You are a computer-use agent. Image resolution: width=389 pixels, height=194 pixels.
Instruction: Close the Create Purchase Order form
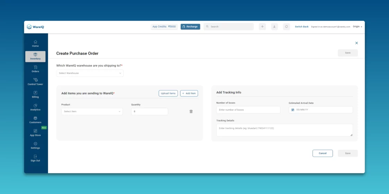click(356, 43)
